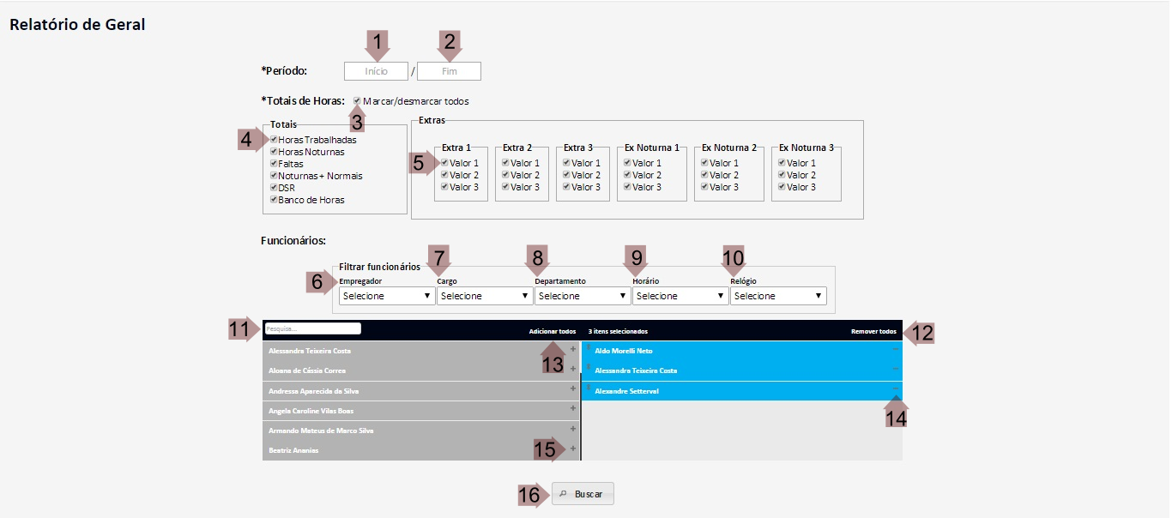This screenshot has width=1172, height=518.
Task: Click the Início period date field
Action: (x=376, y=71)
